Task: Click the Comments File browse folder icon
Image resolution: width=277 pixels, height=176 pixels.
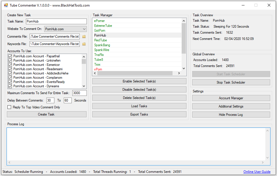Action: (84, 37)
